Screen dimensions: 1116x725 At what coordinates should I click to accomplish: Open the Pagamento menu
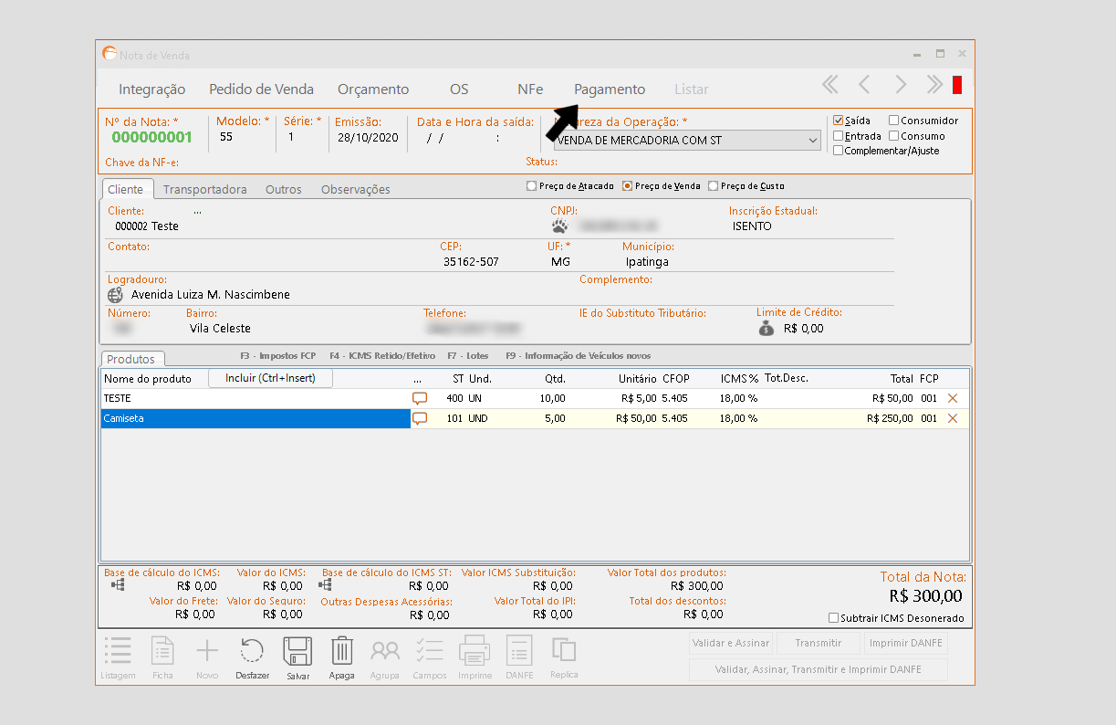(x=609, y=89)
